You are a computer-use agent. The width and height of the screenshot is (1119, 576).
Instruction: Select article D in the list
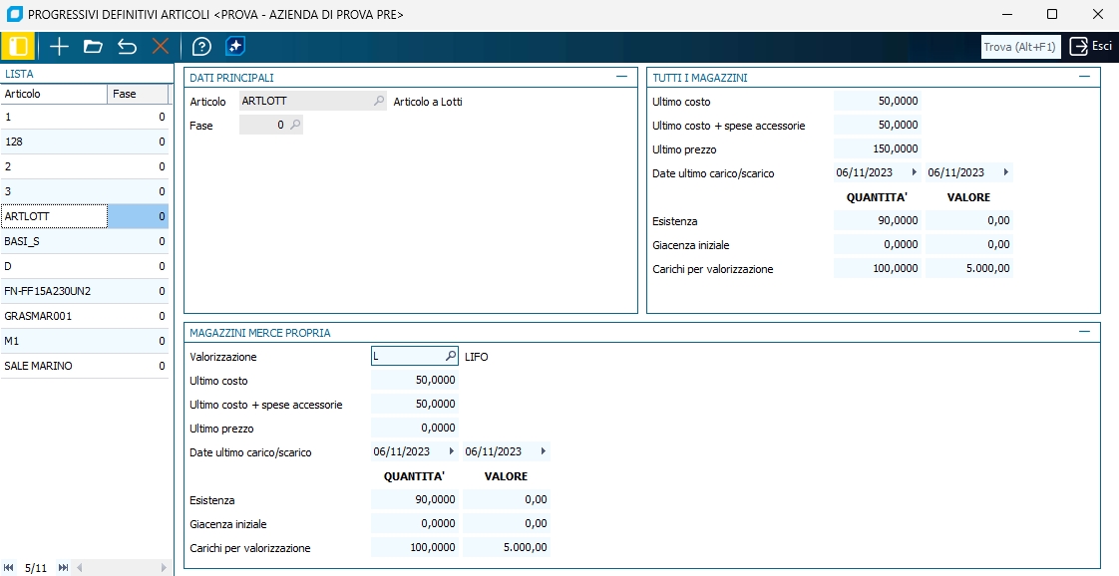(x=85, y=267)
